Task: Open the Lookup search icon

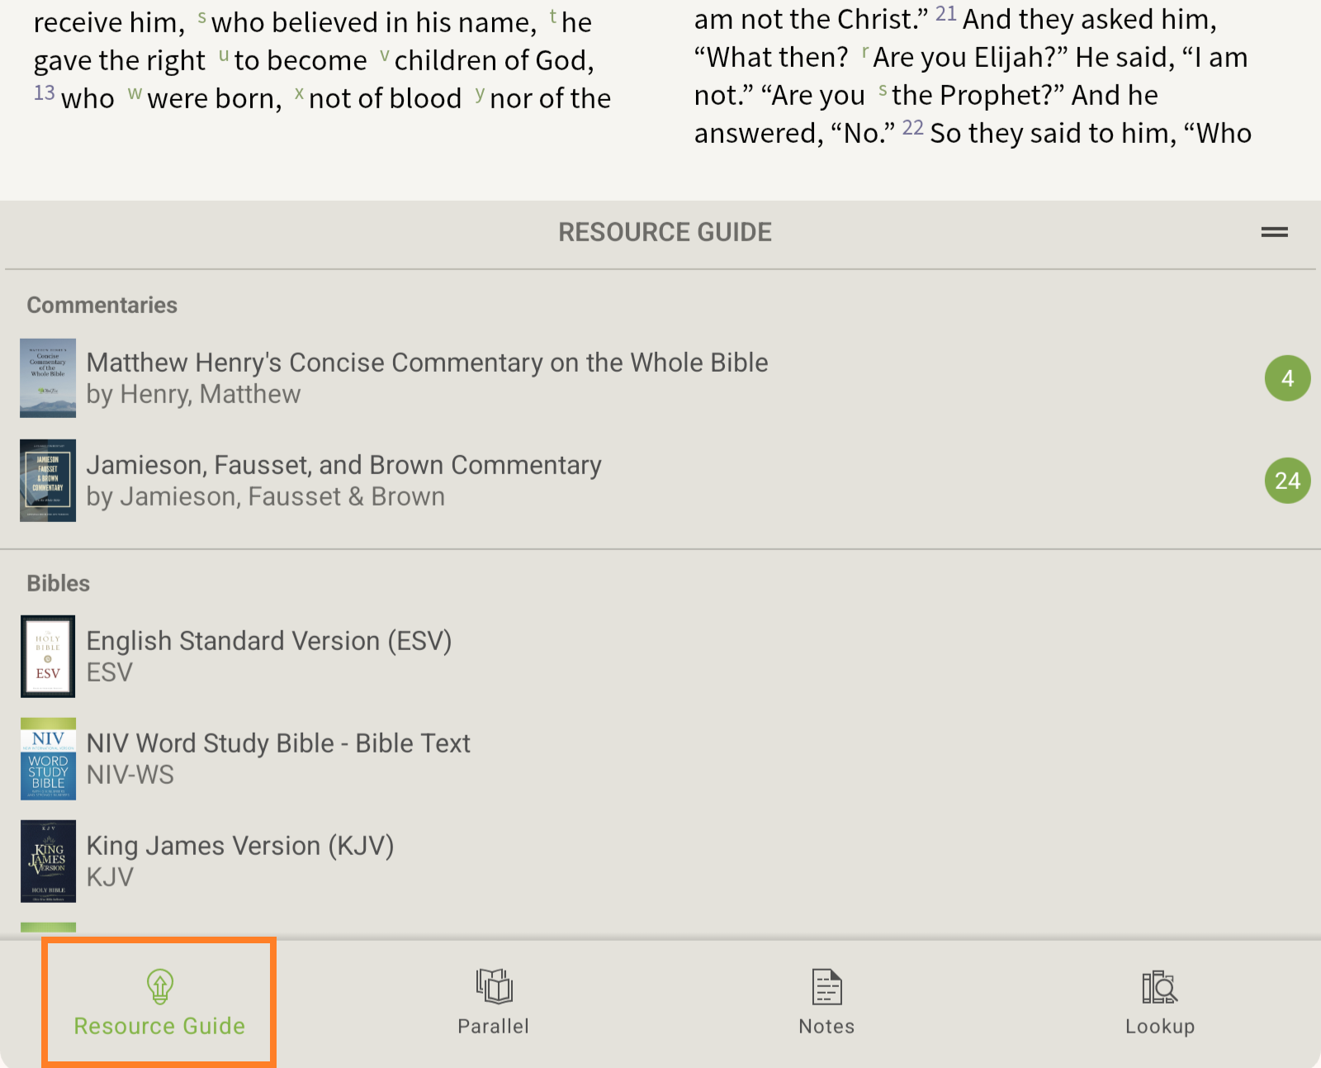Action: pos(1159,986)
